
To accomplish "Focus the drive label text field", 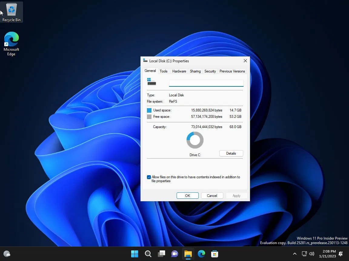I will (x=206, y=83).
